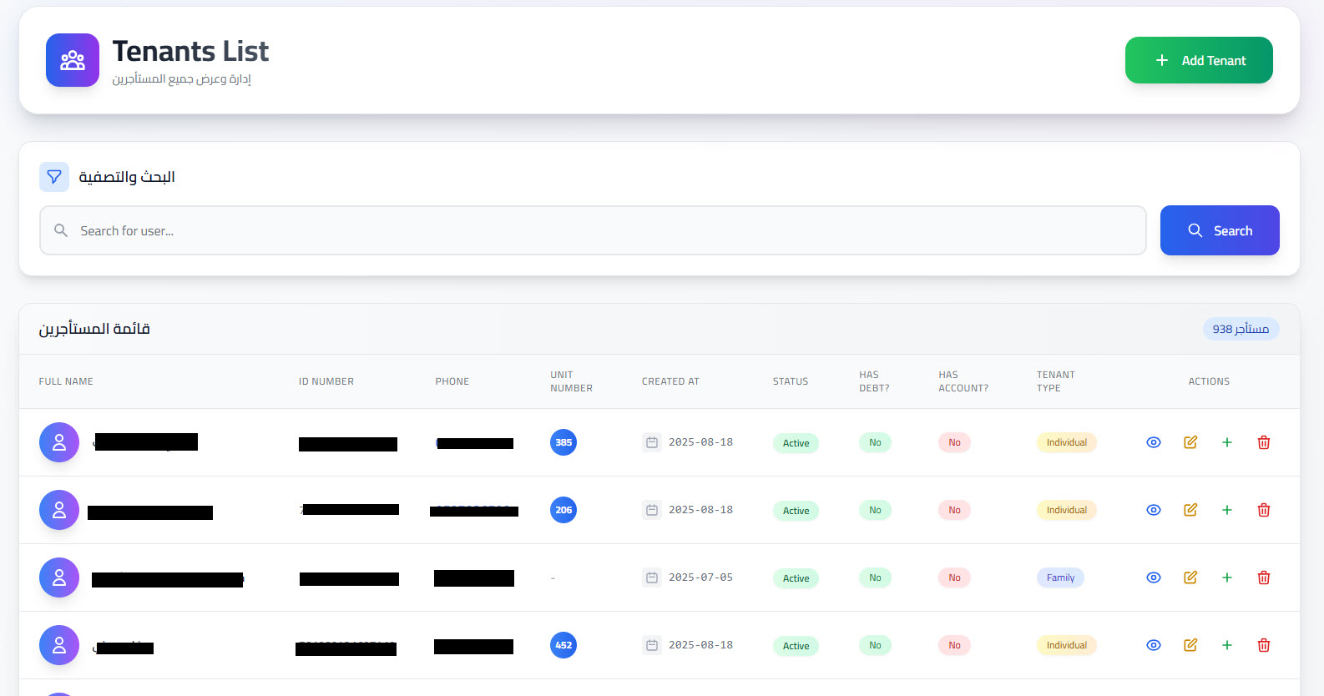Screen dimensions: 1324x696
Task: Click Active status in unit 385 row
Action: click(x=796, y=443)
